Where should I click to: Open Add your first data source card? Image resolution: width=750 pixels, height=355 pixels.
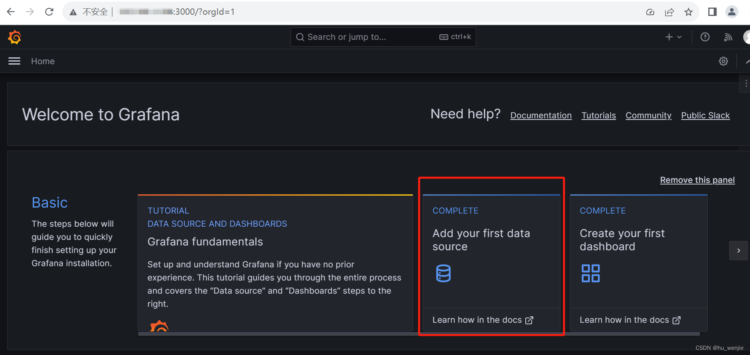(491, 263)
